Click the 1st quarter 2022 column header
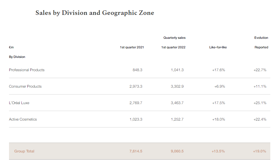 tap(173, 47)
